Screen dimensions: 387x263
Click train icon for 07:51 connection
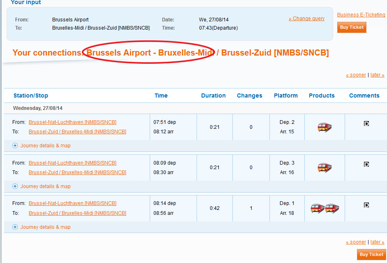[324, 127]
